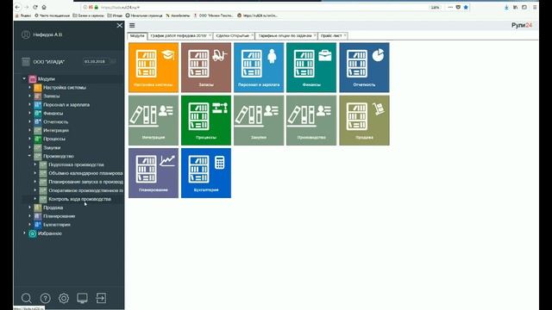Click the browser bookmark star icon
Image resolution: width=552 pixels, height=310 pixels.
pyautogui.click(x=466, y=7)
